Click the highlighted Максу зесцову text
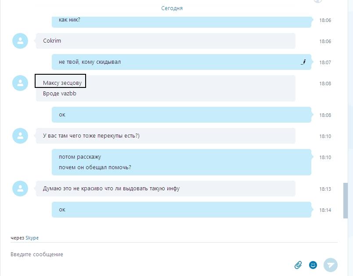 pos(62,83)
